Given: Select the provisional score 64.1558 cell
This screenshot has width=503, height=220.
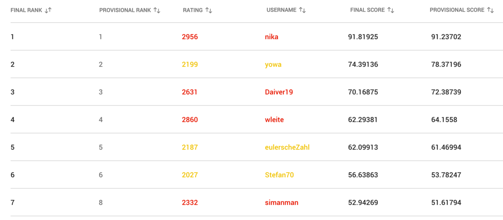Looking at the screenshot, I should click(444, 120).
